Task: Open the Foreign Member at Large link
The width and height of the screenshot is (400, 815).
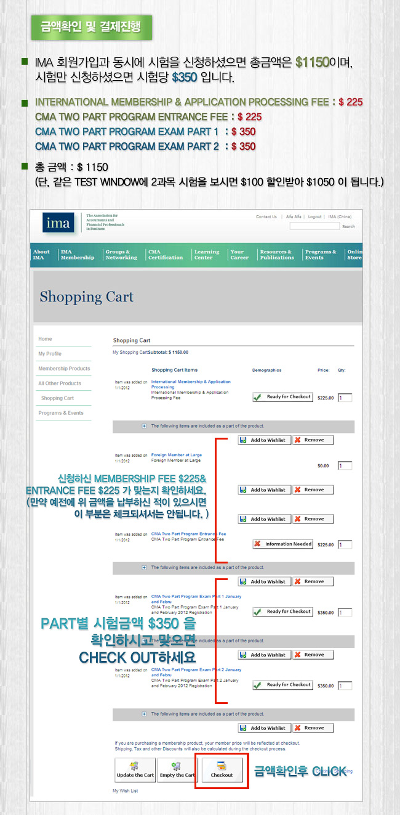Action: [177, 455]
